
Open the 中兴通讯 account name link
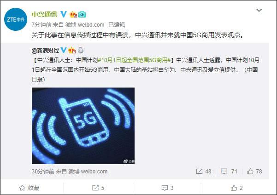coord(44,14)
